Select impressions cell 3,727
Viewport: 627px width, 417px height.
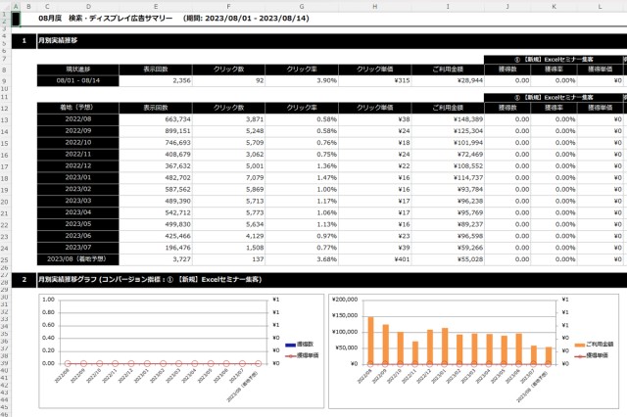coord(156,259)
